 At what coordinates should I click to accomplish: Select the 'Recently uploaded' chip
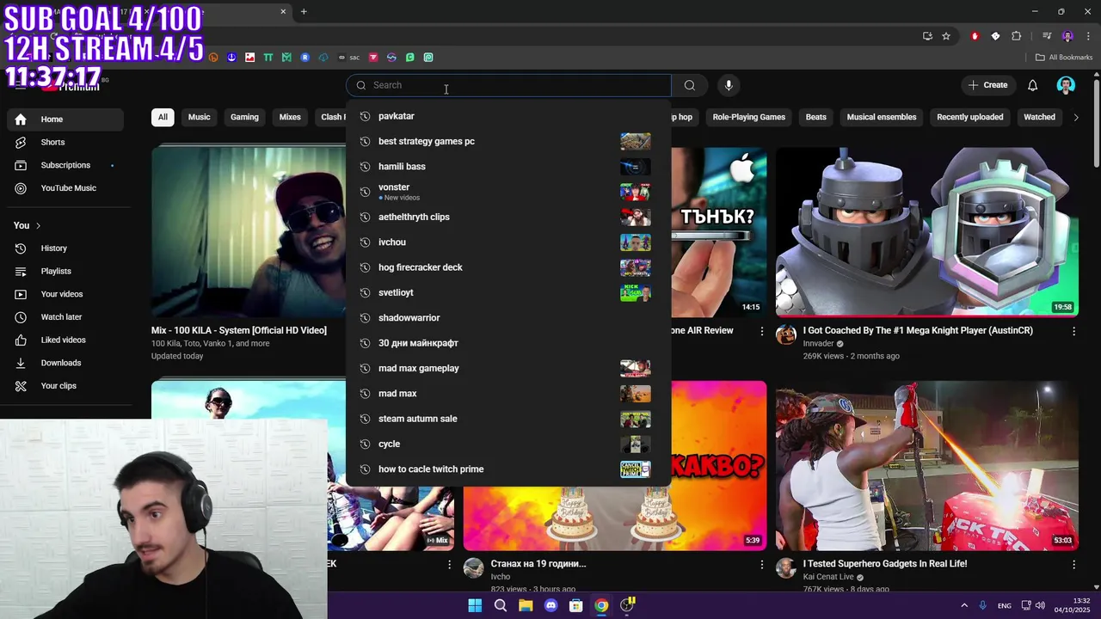click(969, 117)
